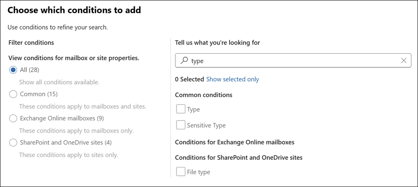Tick the Sensitive Type checkbox
Viewport: 418px width, 187px height.
181,125
